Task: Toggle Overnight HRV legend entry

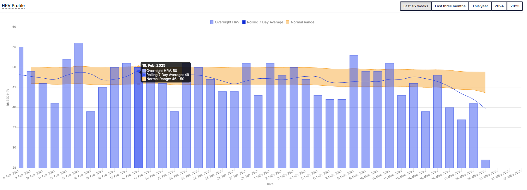Action: (227, 22)
